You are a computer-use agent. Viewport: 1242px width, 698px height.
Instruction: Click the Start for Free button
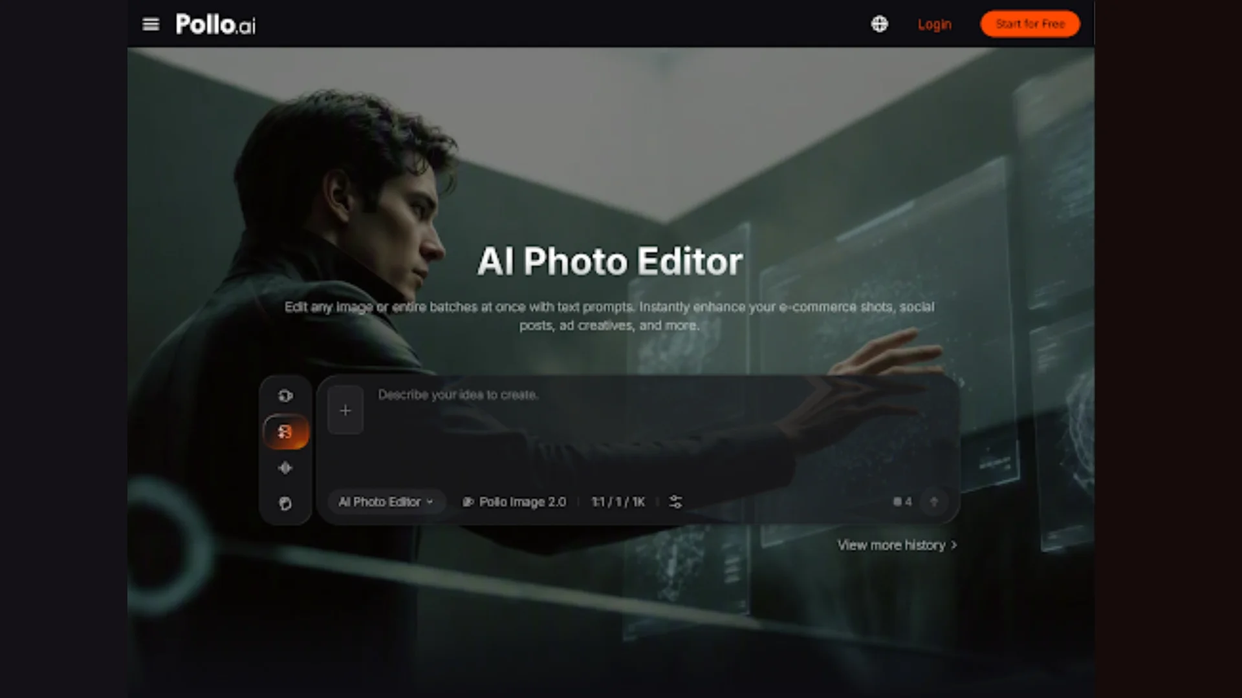coord(1030,24)
